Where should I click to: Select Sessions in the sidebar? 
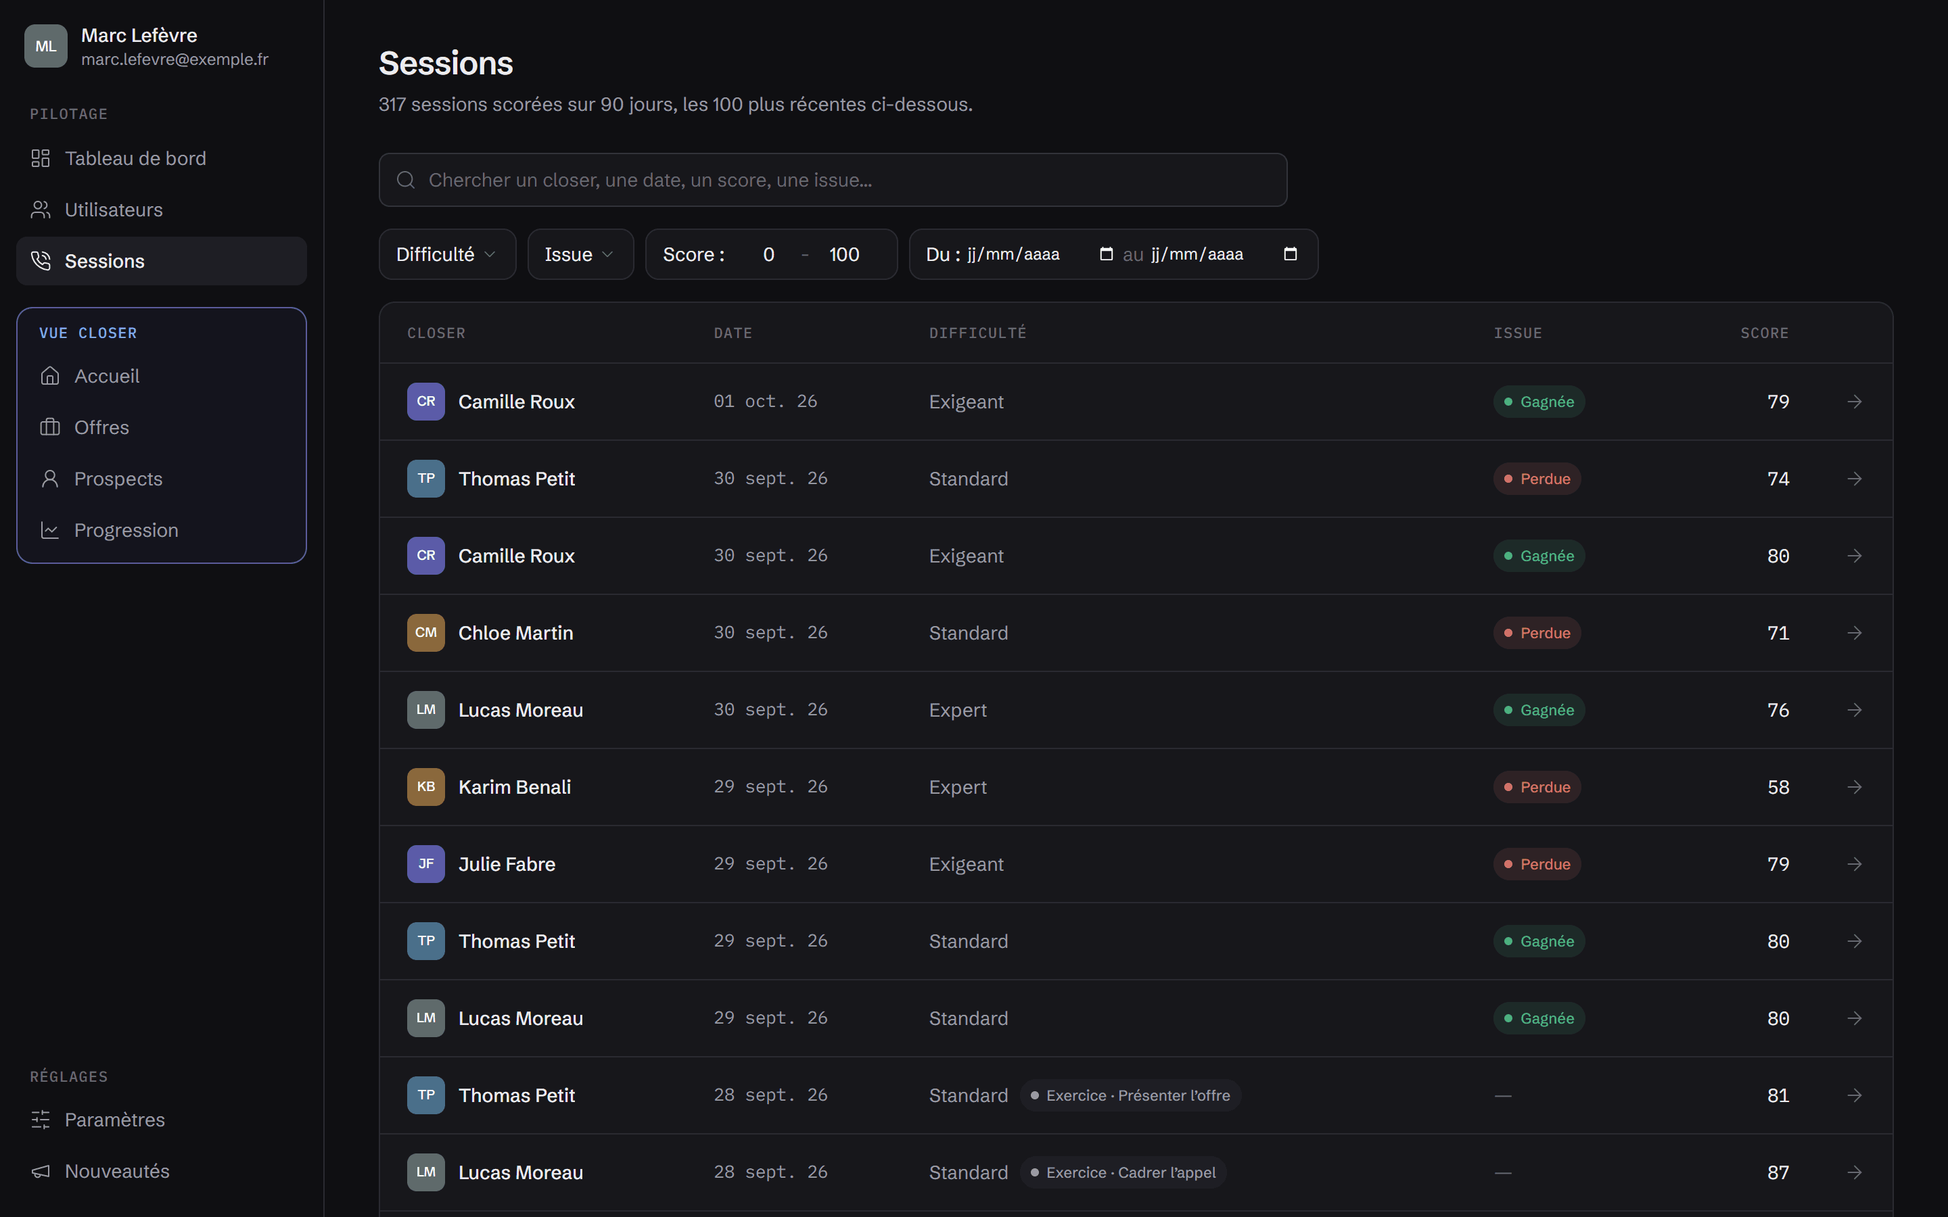pyautogui.click(x=161, y=261)
